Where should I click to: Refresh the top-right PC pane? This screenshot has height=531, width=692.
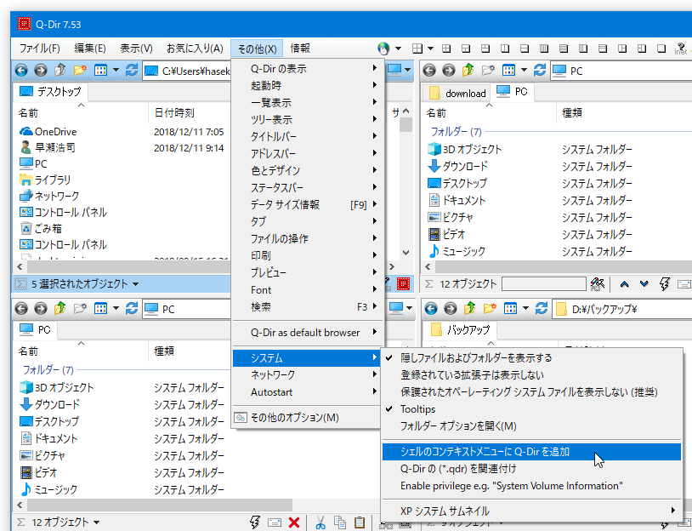coord(540,71)
